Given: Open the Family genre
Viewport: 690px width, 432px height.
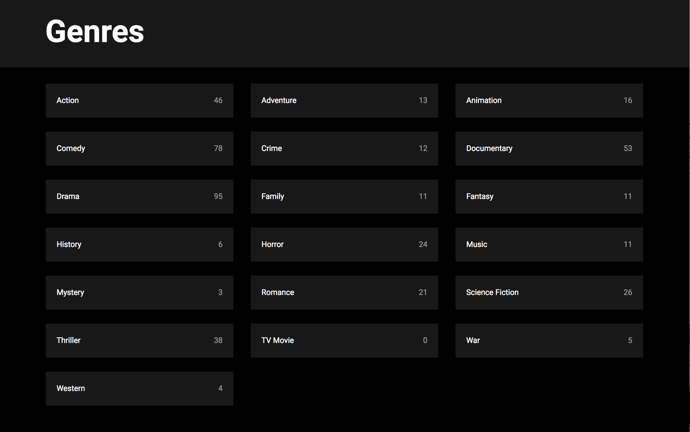Looking at the screenshot, I should 344,197.
